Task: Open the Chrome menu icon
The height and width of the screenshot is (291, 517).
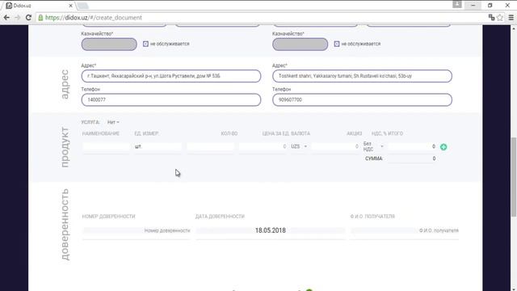Action: coord(511,18)
